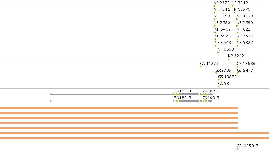The image size is (269, 151).
Task: Click the NP:5322 insertion marker
Action: pos(238,46)
